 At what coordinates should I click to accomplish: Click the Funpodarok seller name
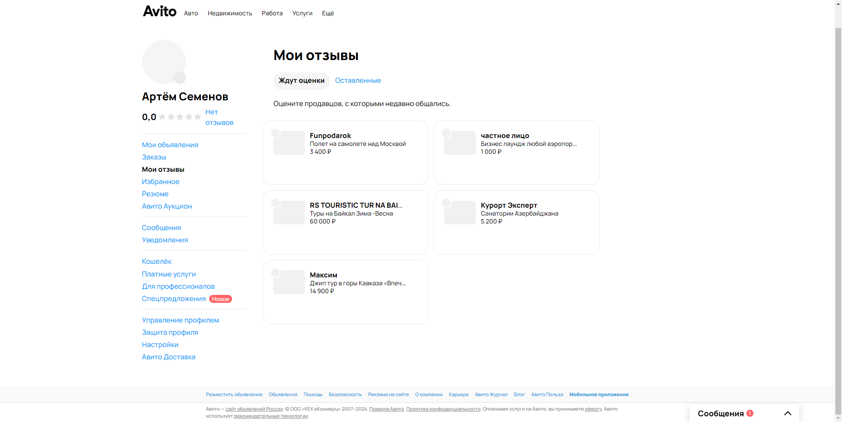330,135
